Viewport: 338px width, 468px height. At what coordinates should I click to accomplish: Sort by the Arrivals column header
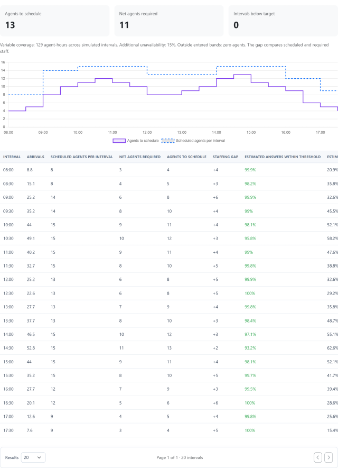(x=35, y=157)
